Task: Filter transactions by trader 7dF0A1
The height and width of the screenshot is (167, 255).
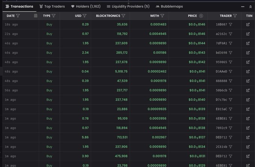Action: click(x=231, y=43)
